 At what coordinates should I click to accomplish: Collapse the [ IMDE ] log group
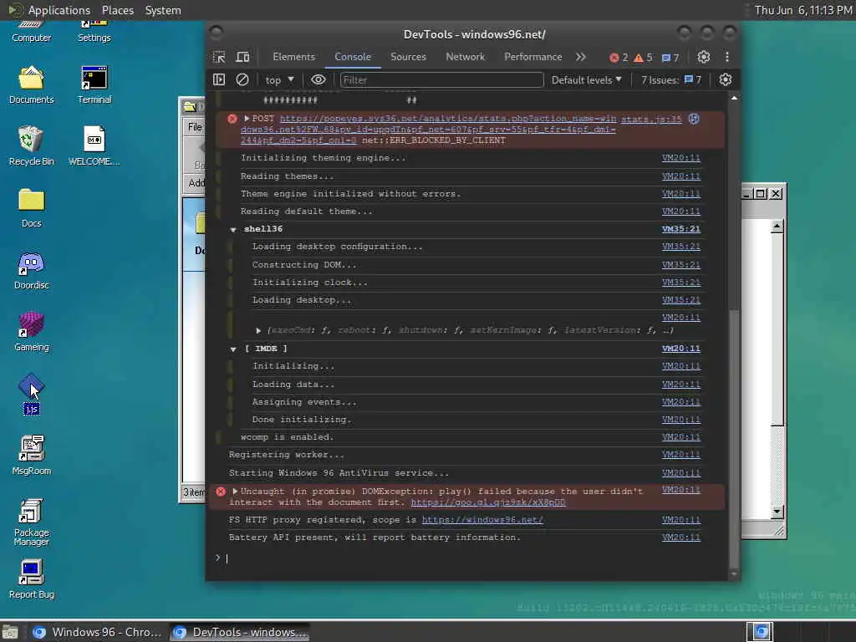(233, 349)
